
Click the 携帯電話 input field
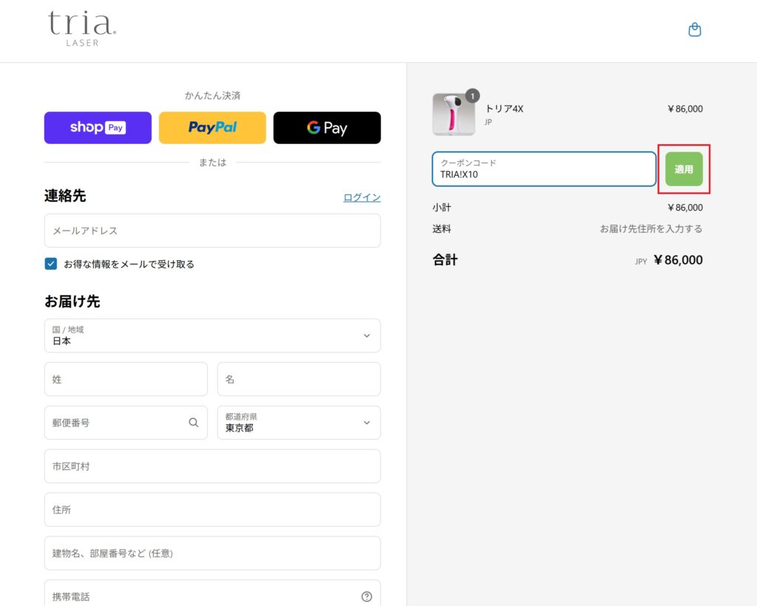[x=212, y=594]
